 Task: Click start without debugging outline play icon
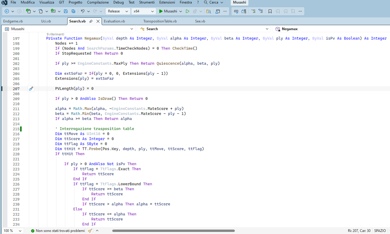click(187, 11)
